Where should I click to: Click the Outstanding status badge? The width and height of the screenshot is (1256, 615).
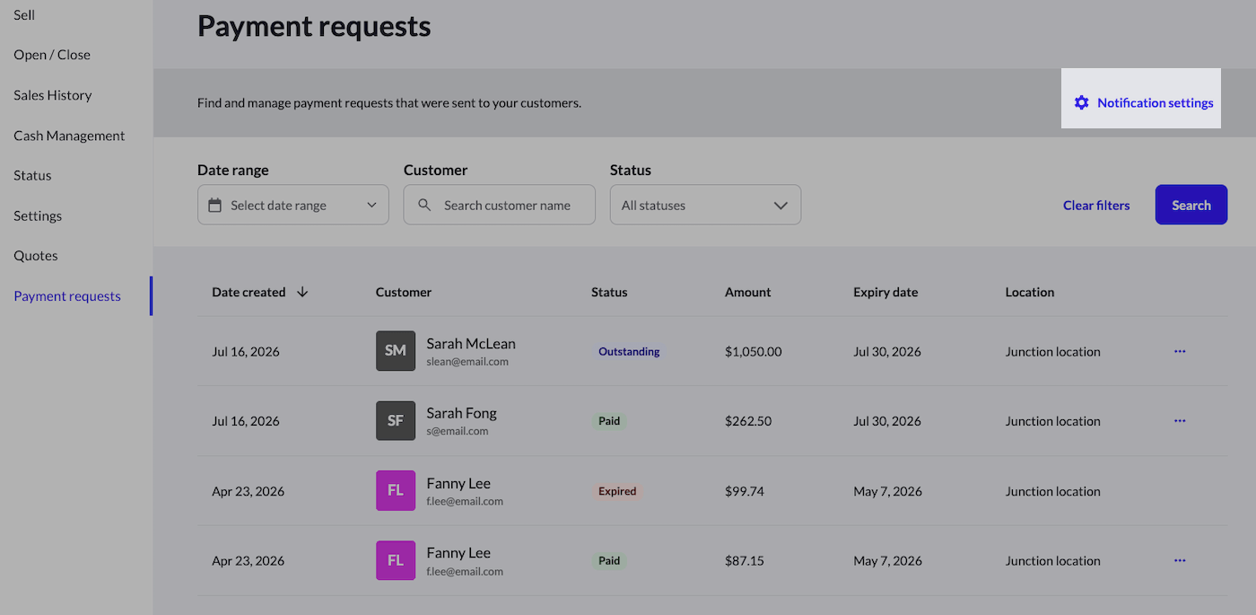(629, 351)
